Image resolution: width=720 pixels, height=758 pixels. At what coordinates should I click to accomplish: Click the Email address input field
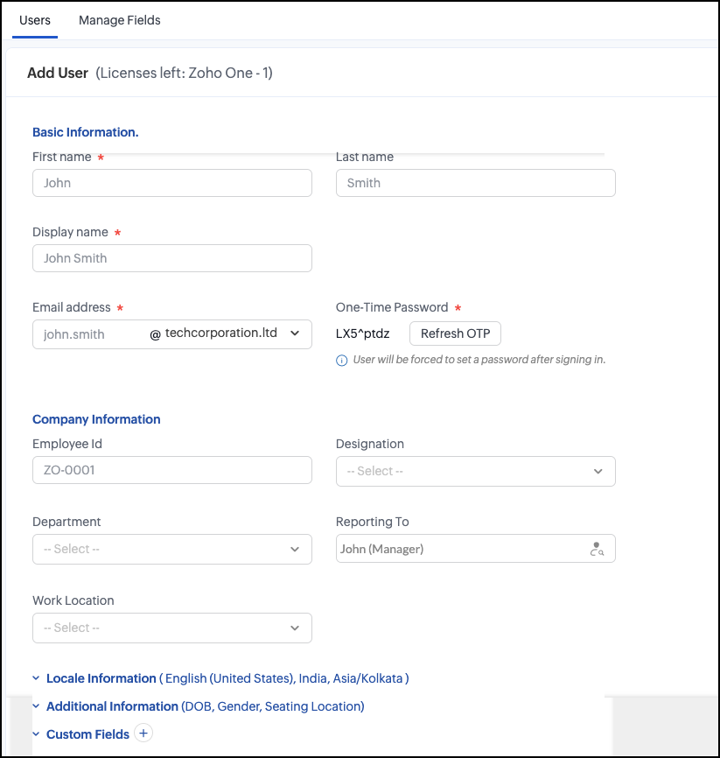(87, 334)
